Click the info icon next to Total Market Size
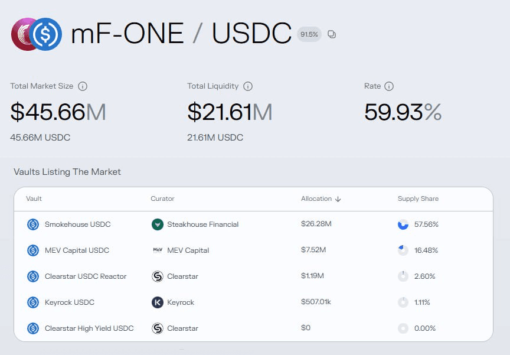Screen dimensions: 510x355 pyautogui.click(x=83, y=86)
